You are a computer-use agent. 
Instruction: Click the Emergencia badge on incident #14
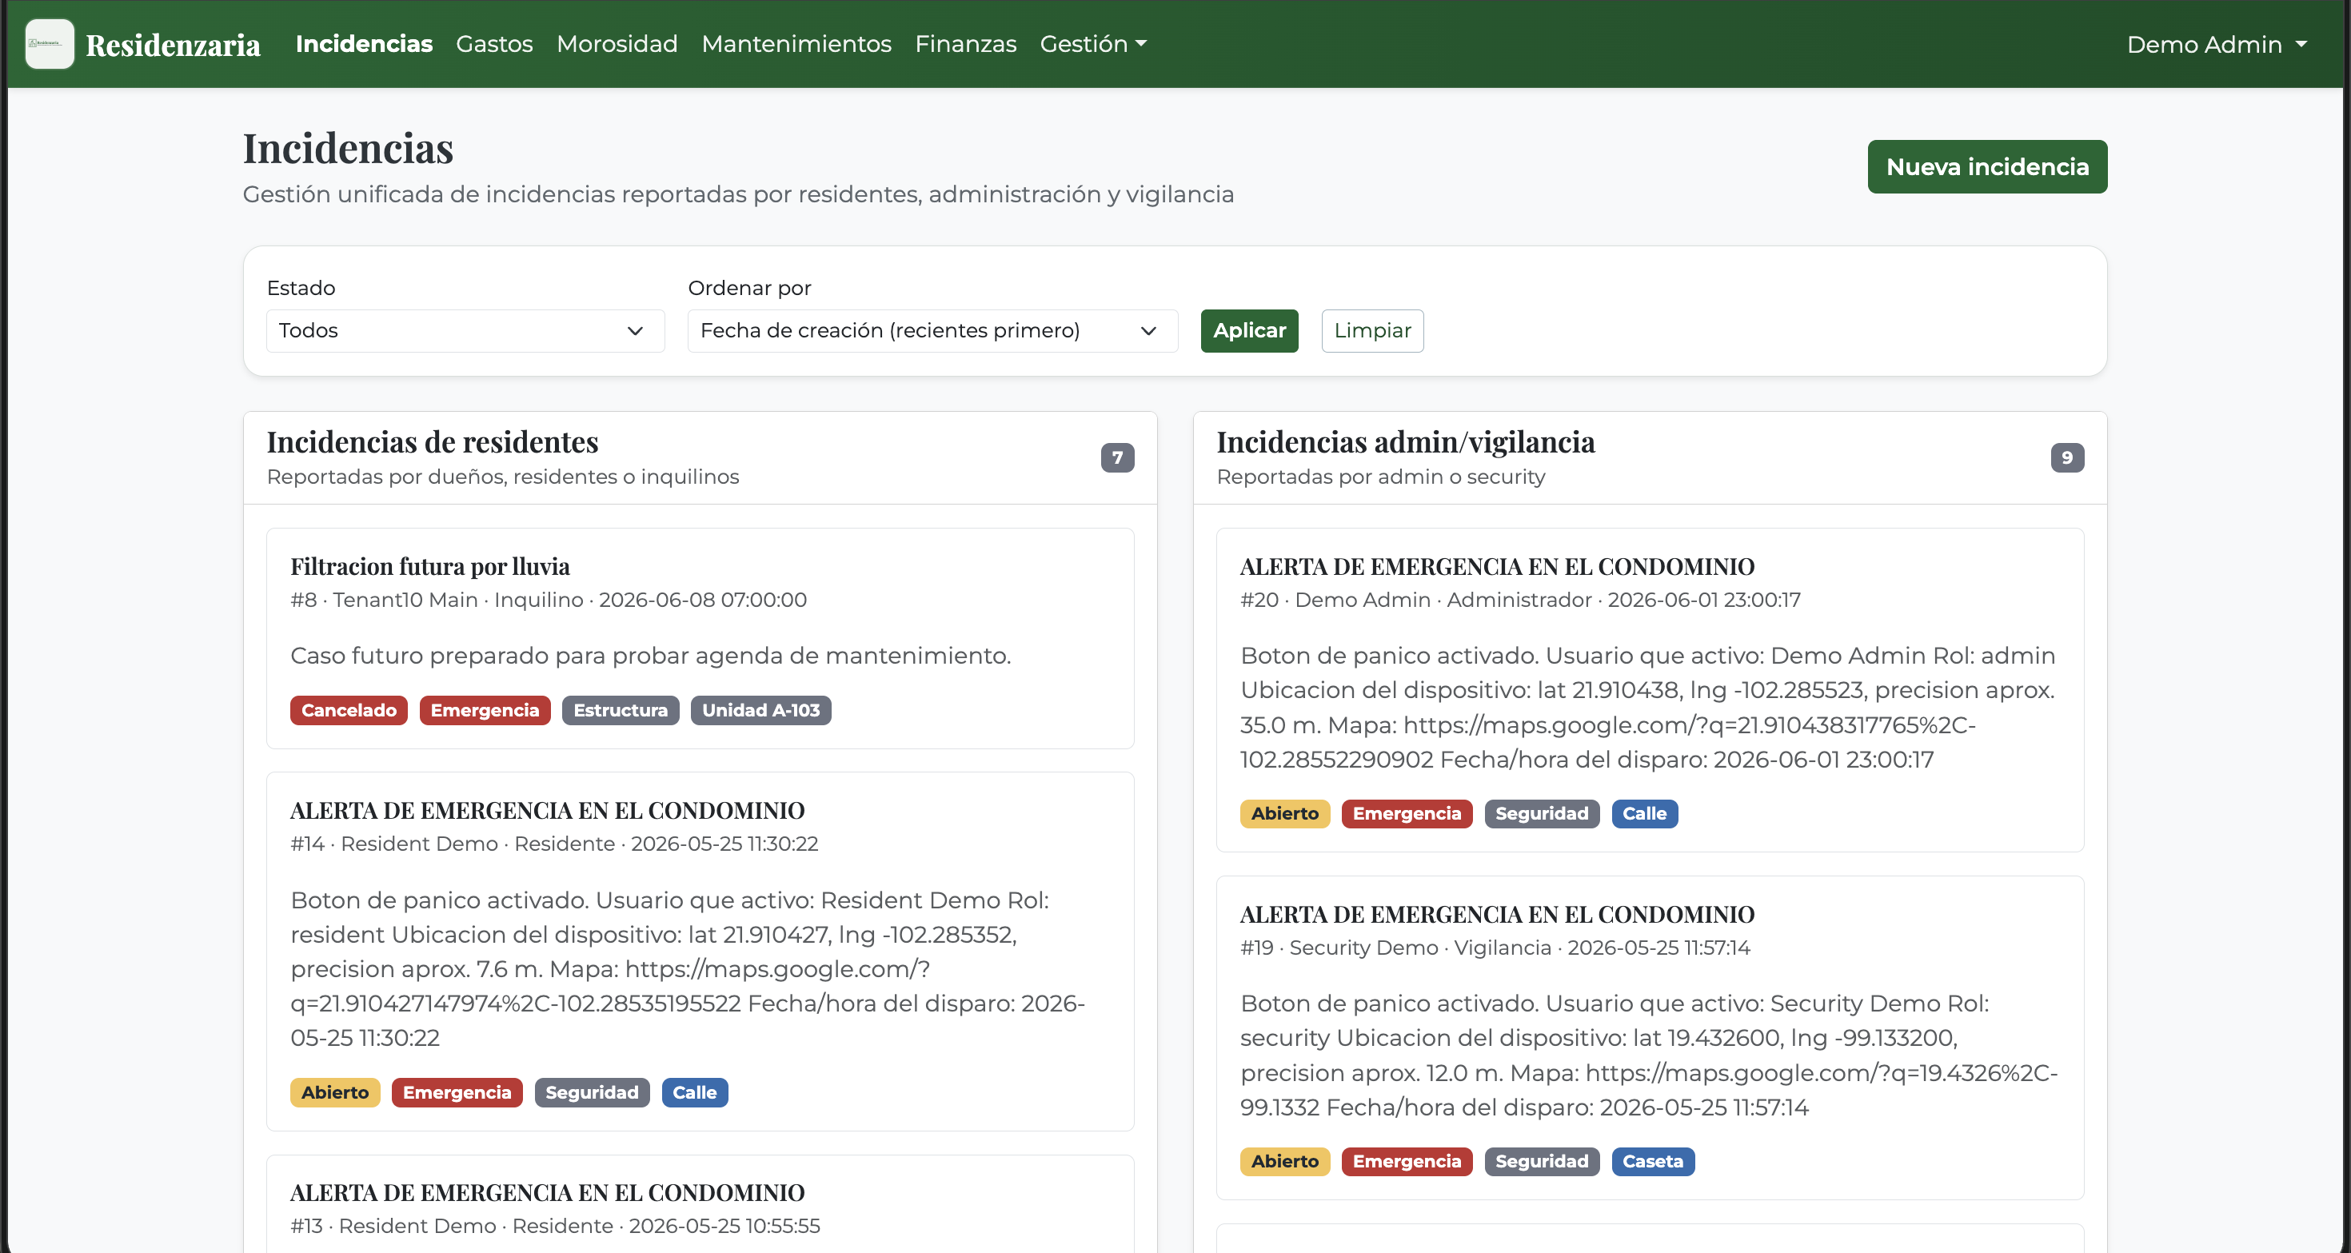(x=457, y=1091)
